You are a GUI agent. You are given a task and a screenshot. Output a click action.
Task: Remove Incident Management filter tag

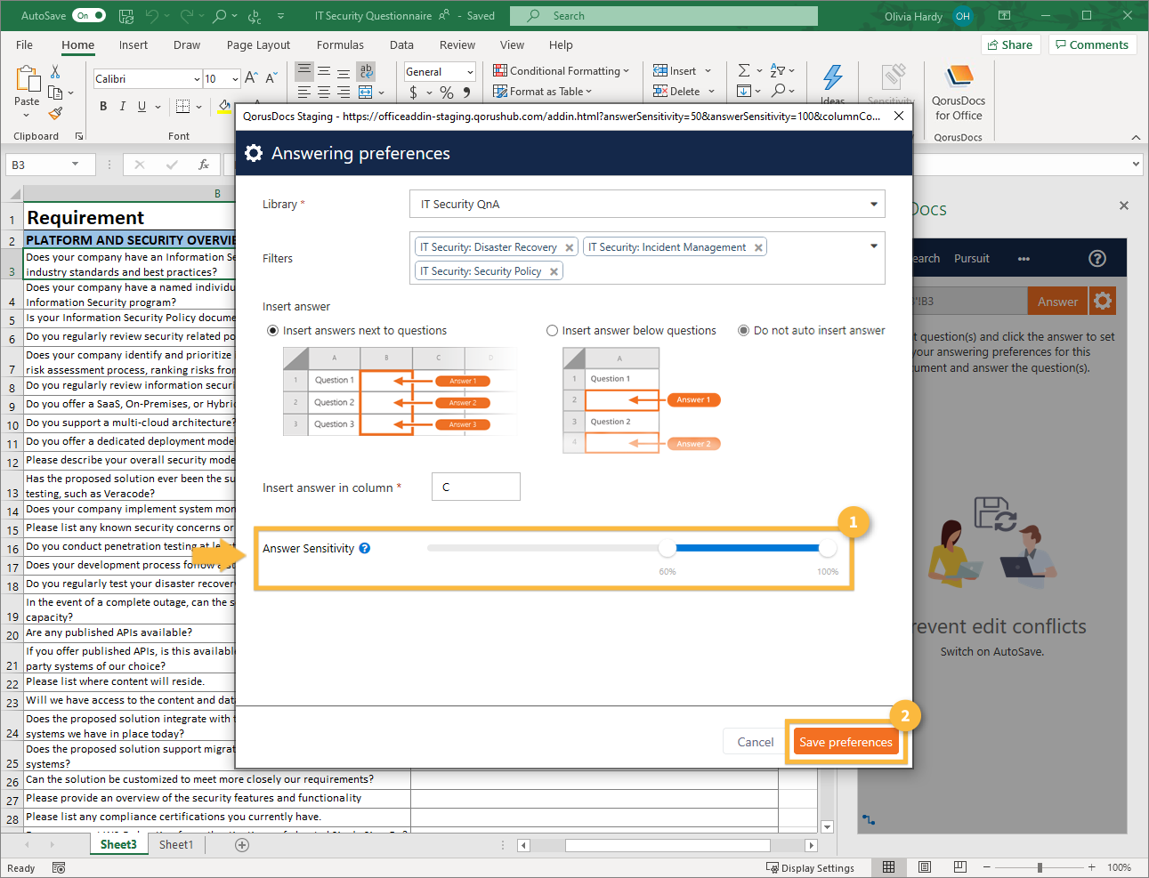(758, 248)
